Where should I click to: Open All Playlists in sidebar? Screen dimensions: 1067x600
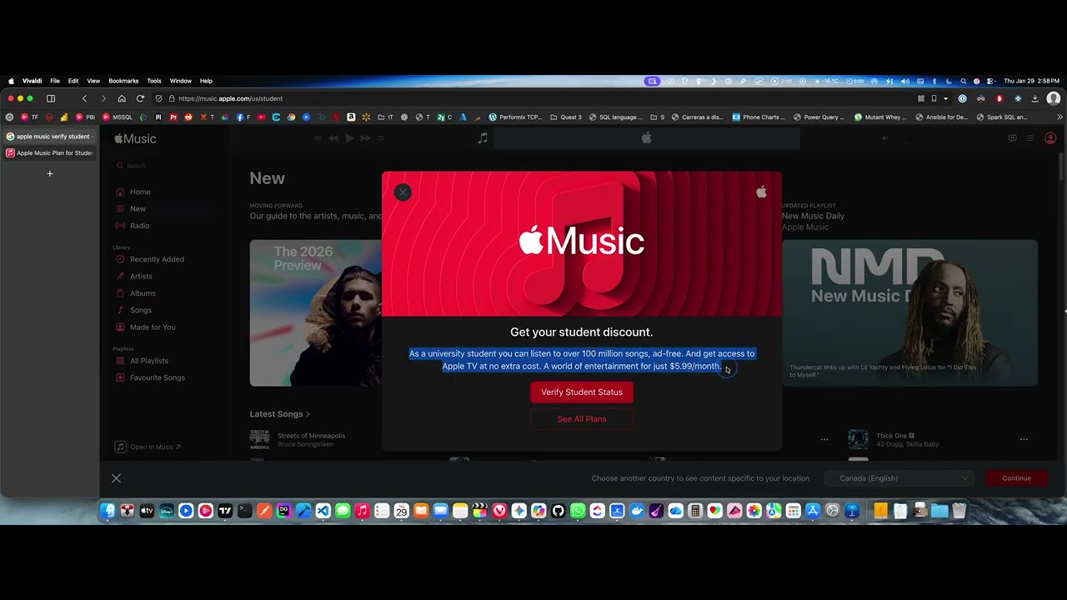pos(142,361)
